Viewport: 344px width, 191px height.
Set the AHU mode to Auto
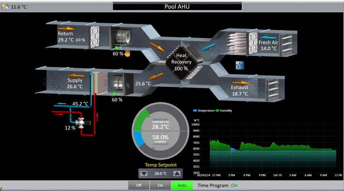coord(182,185)
